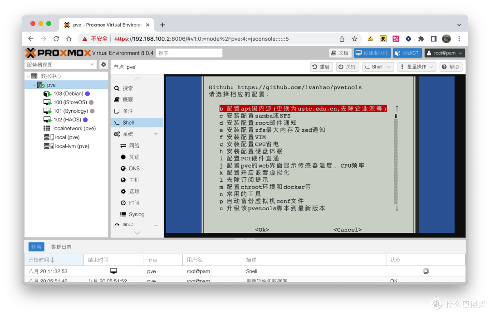Viewport: 490px width, 314px height.
Task: Open the 选项 options menu item
Action: [x=137, y=191]
